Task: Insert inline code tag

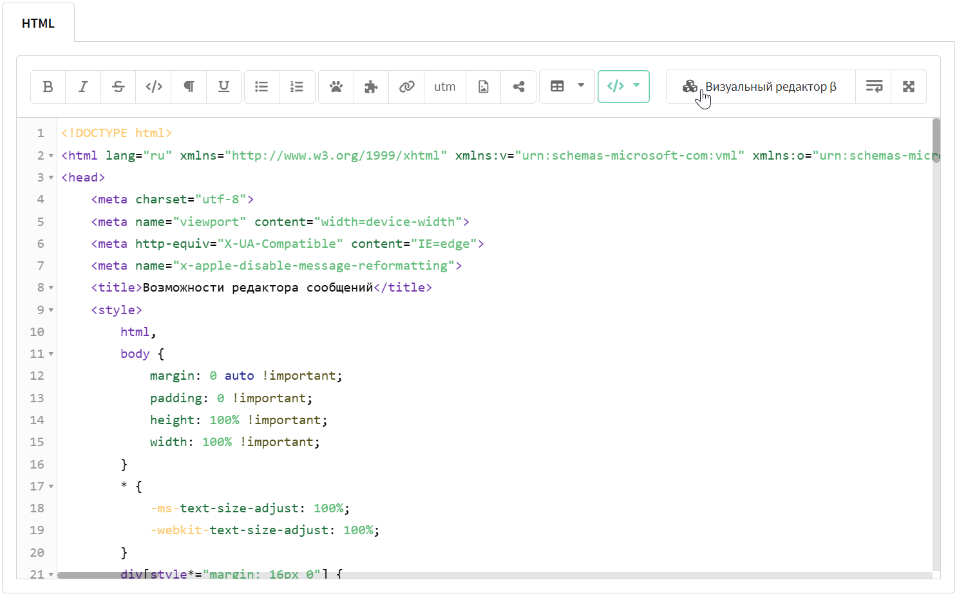Action: 154,87
